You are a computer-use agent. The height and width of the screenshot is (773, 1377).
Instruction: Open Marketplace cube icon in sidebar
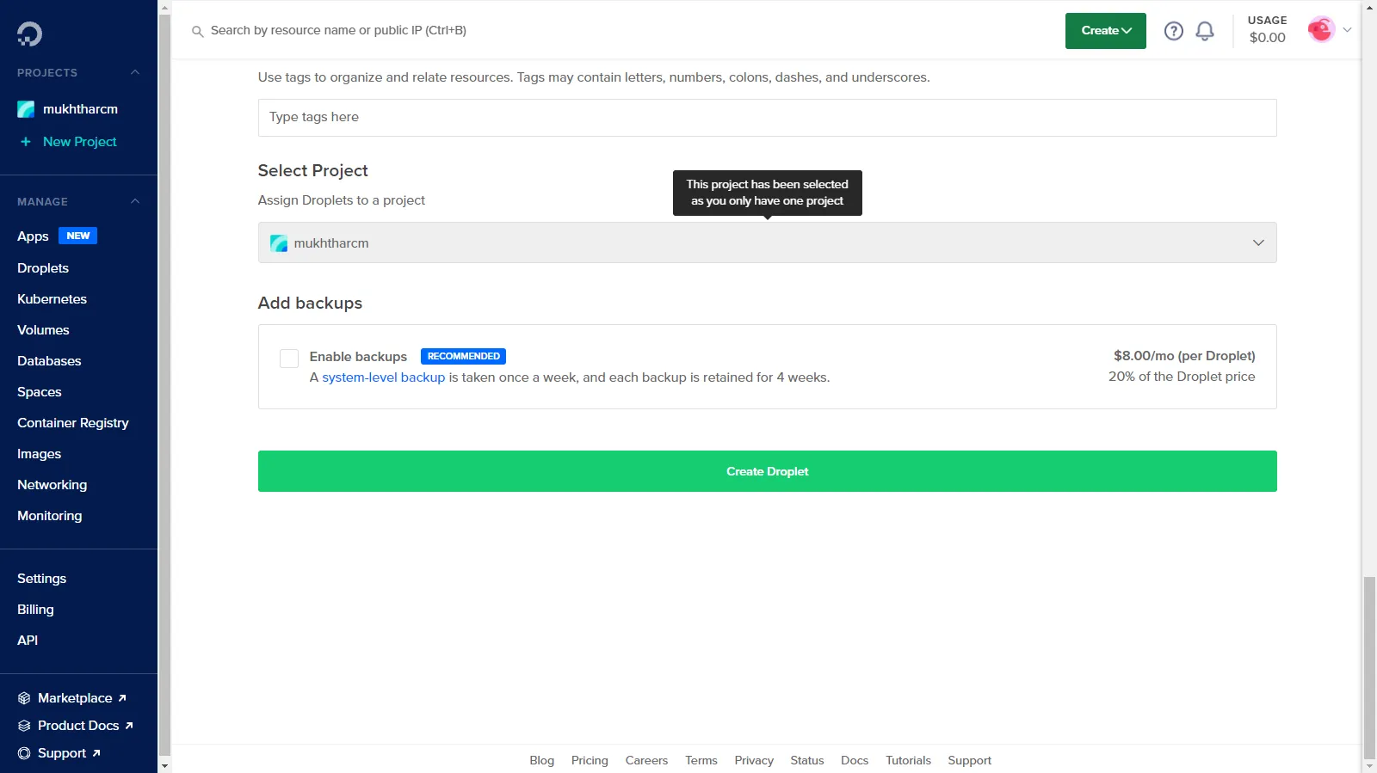coord(24,698)
